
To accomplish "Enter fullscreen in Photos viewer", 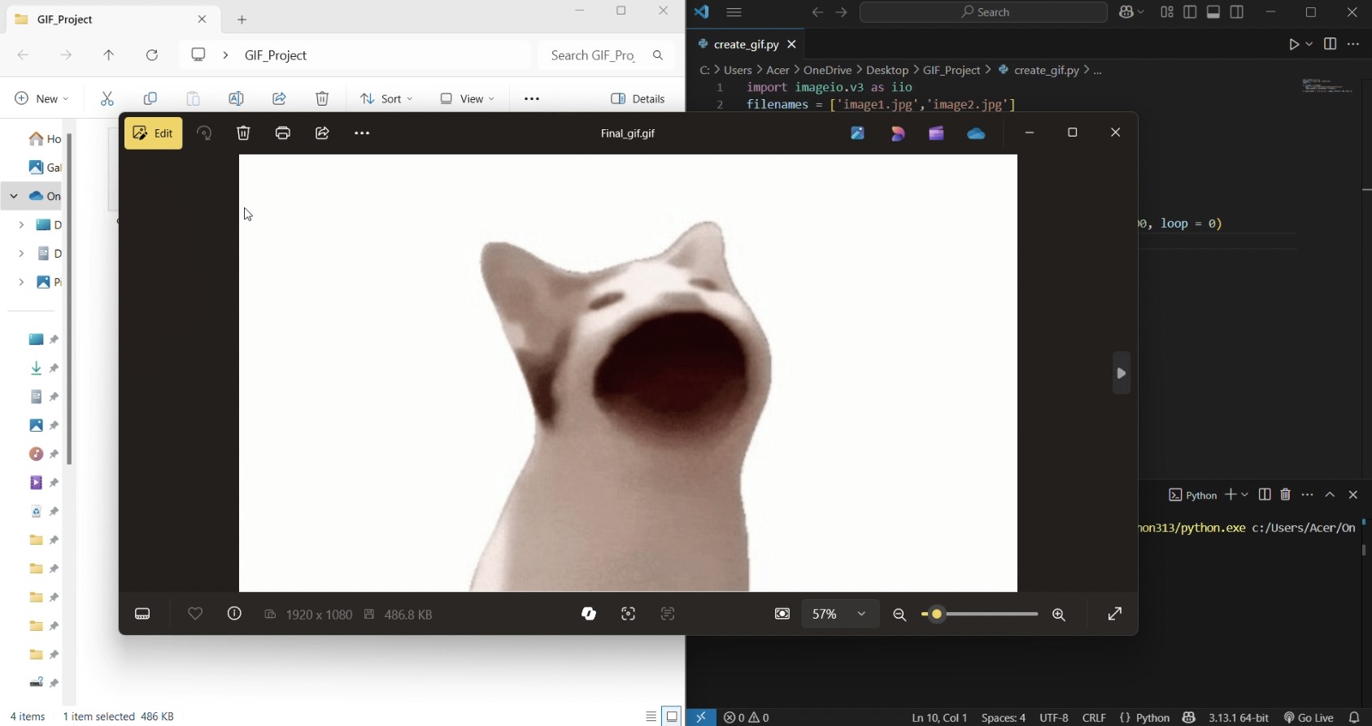I will point(1115,614).
